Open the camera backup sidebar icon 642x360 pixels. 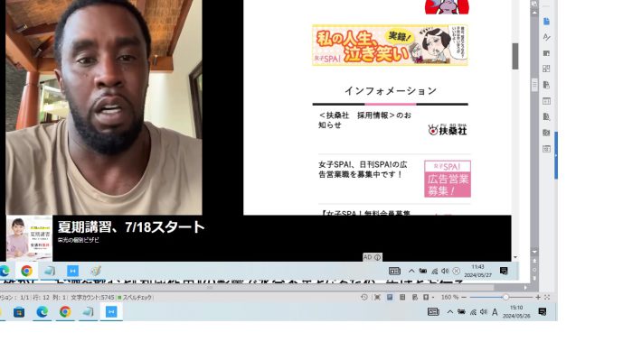(x=546, y=133)
